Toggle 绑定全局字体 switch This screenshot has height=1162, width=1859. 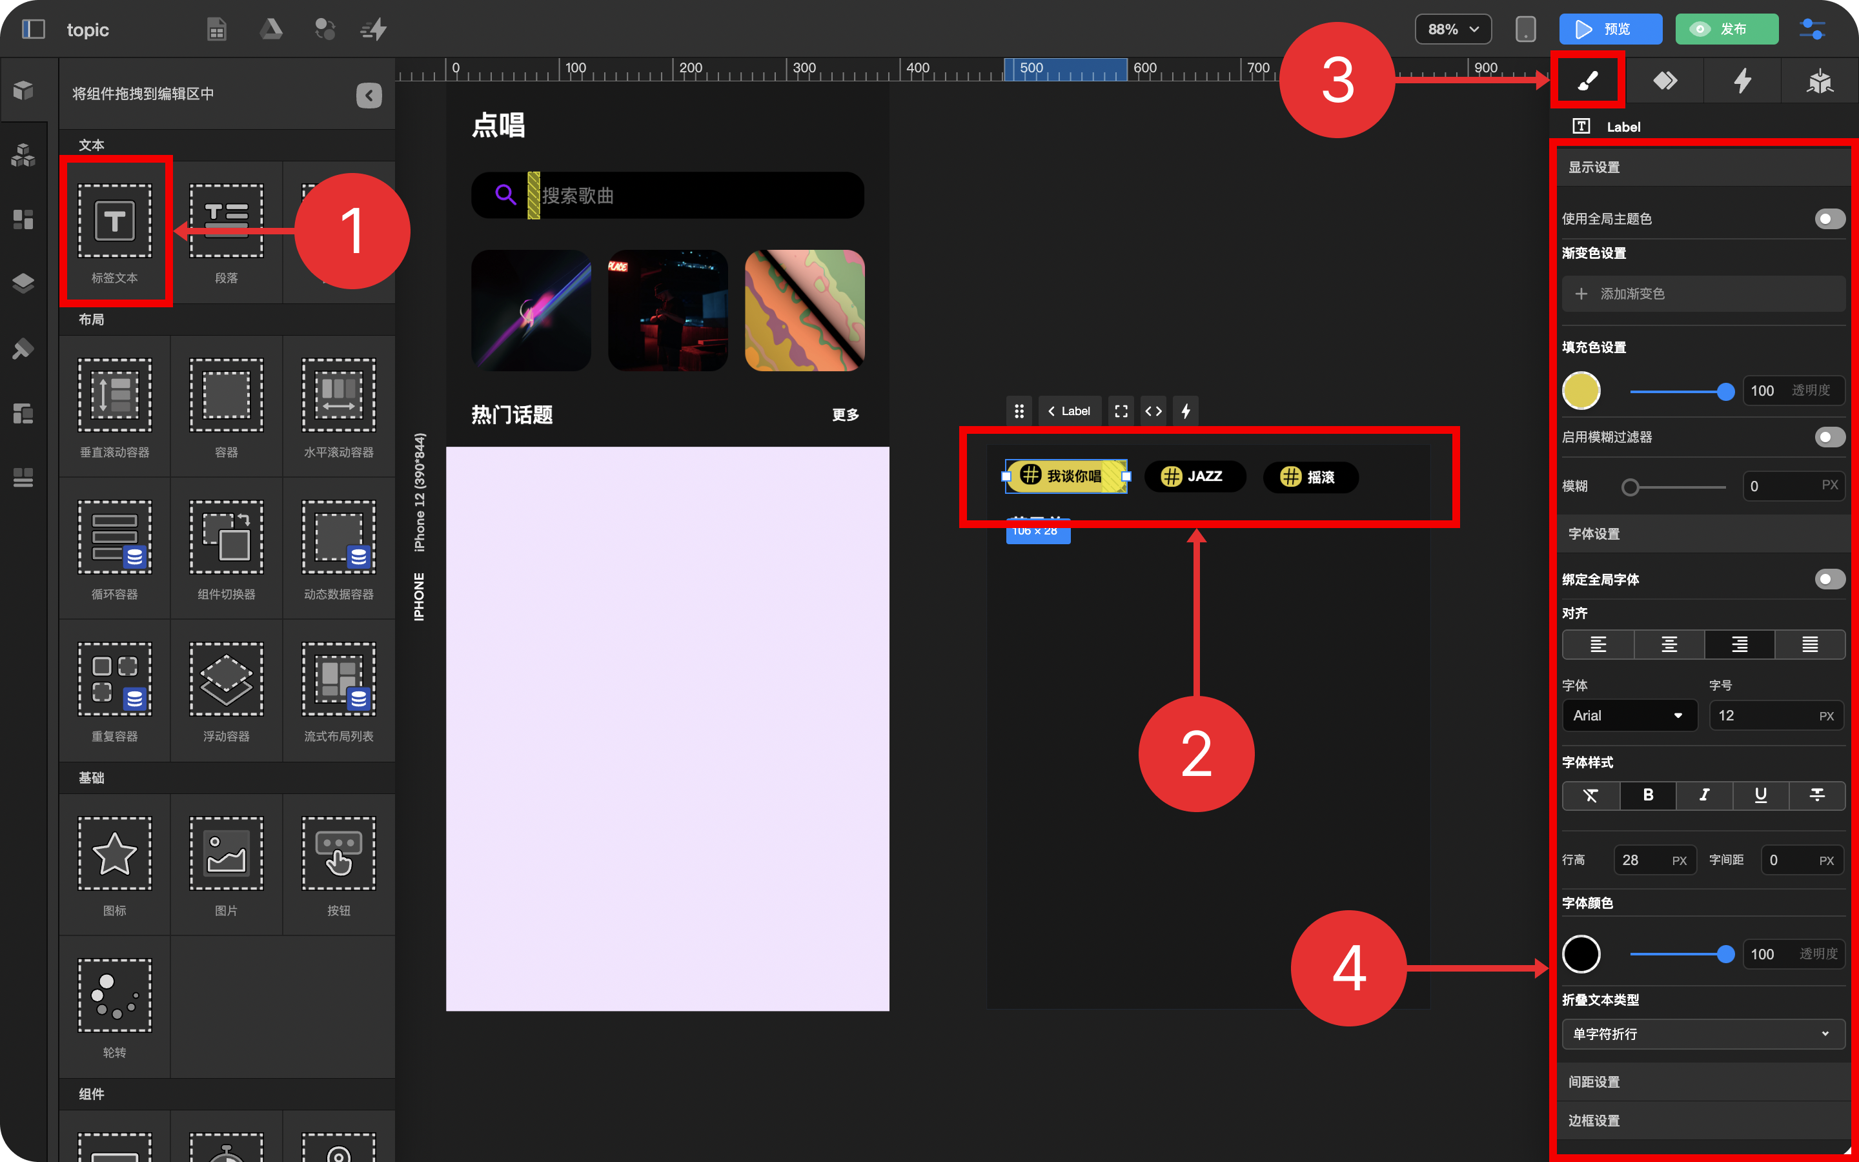point(1829,578)
